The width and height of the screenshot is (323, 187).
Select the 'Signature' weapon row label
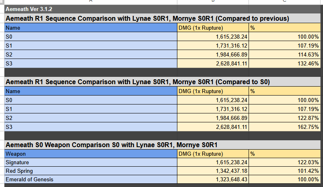tap(91, 162)
